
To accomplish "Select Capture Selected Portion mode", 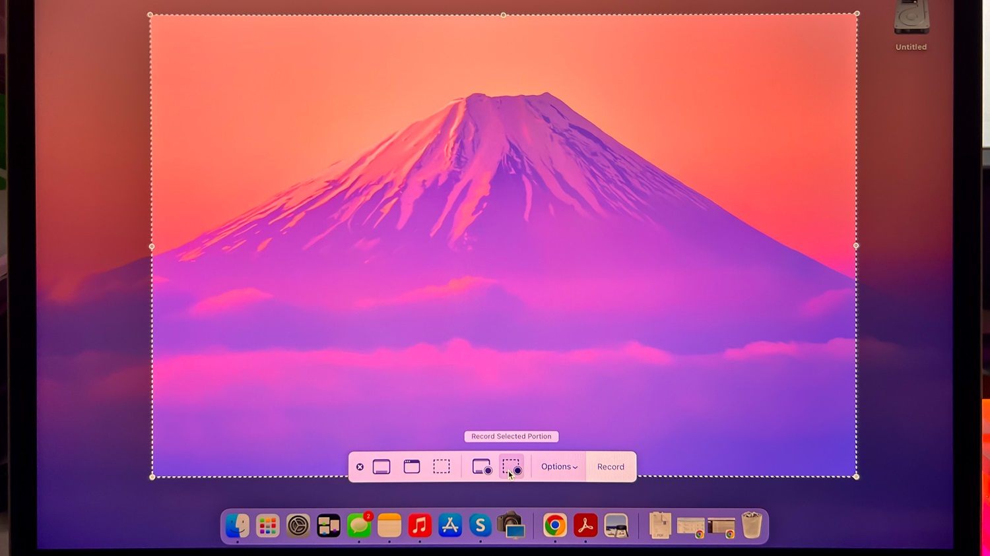I will (442, 467).
